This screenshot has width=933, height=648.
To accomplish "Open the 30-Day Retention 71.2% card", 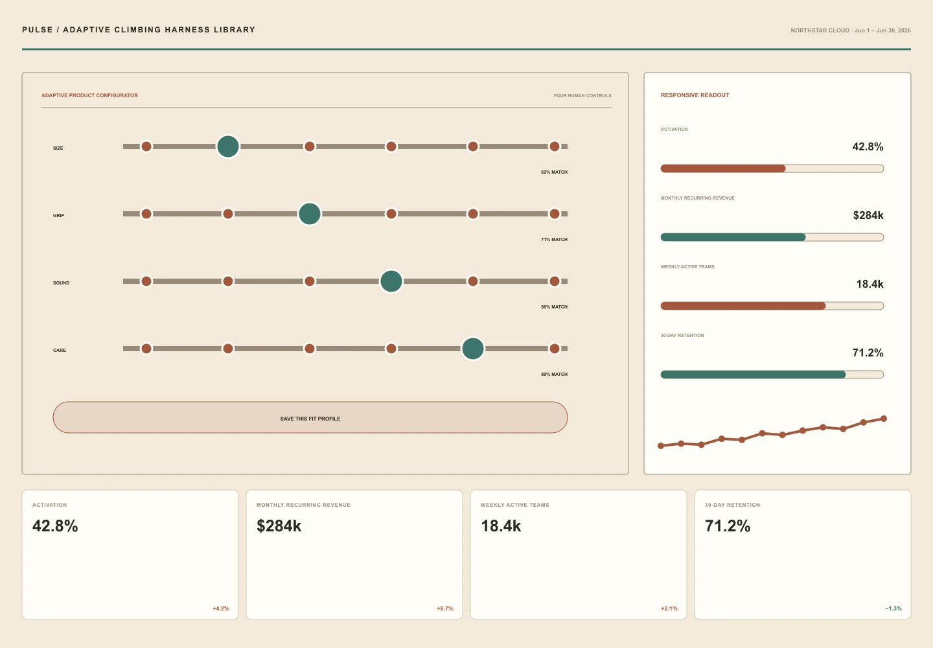I will [803, 555].
